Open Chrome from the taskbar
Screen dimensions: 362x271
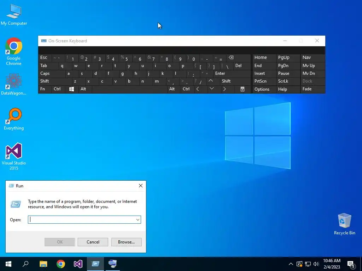coord(61,264)
